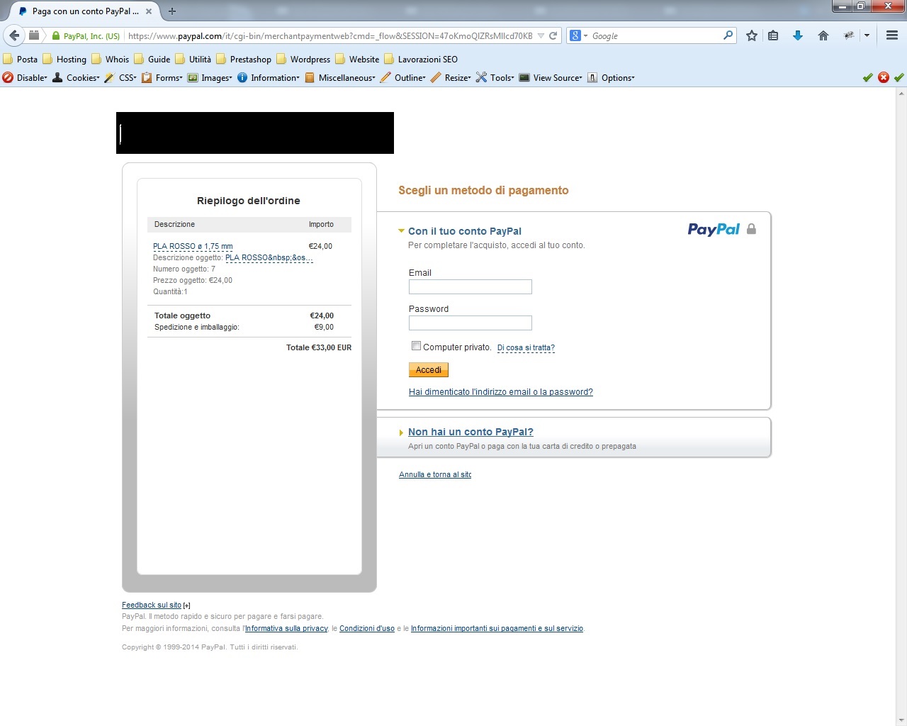The width and height of the screenshot is (907, 726).
Task: Click the search magnifier icon
Action: click(x=728, y=35)
